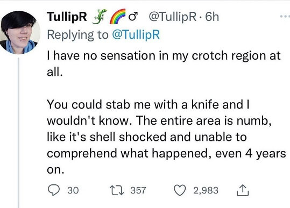Click the like count of 2,983

pos(206,190)
